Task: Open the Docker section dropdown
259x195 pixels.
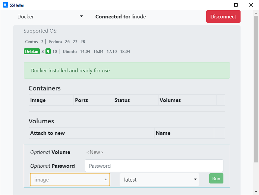Action: click(x=50, y=17)
